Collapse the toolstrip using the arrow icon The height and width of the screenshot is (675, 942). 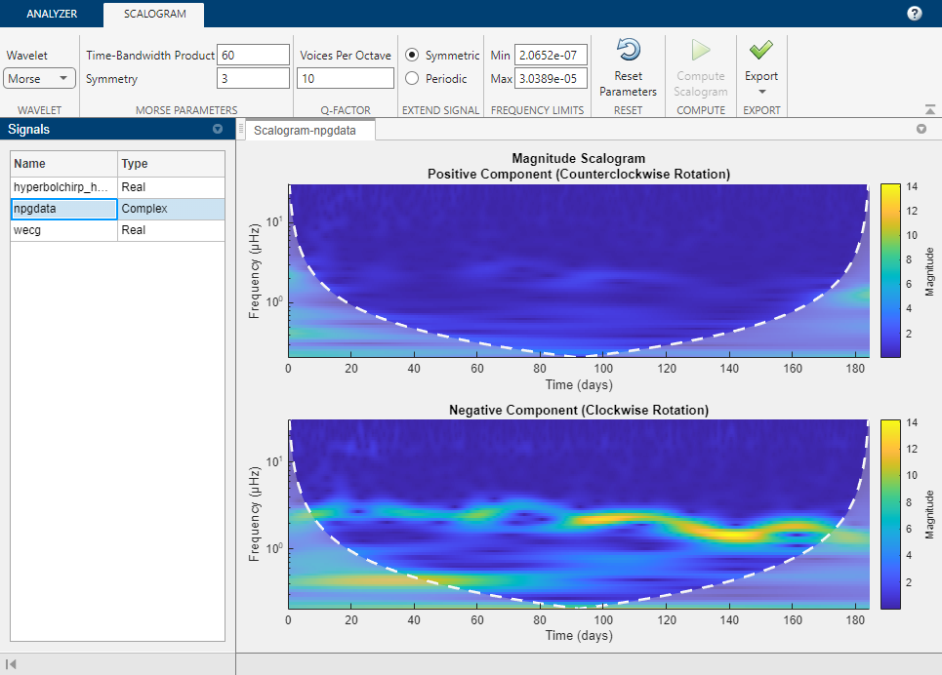tap(929, 110)
